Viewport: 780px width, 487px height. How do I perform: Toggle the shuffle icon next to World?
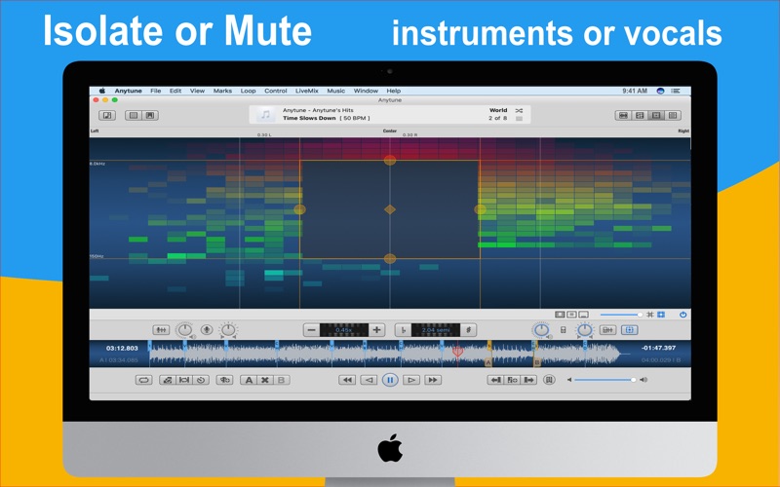(519, 110)
